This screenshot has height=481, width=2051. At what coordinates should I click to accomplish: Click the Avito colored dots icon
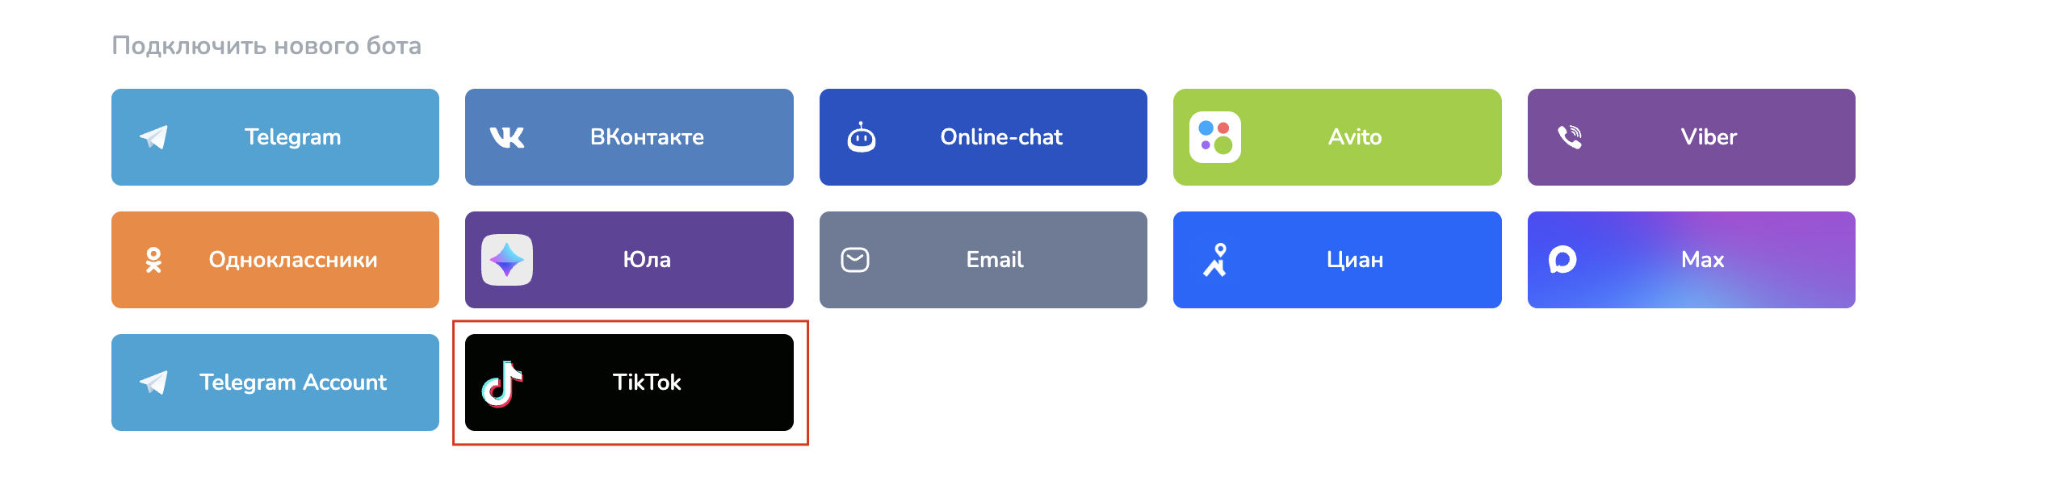coord(1215,137)
